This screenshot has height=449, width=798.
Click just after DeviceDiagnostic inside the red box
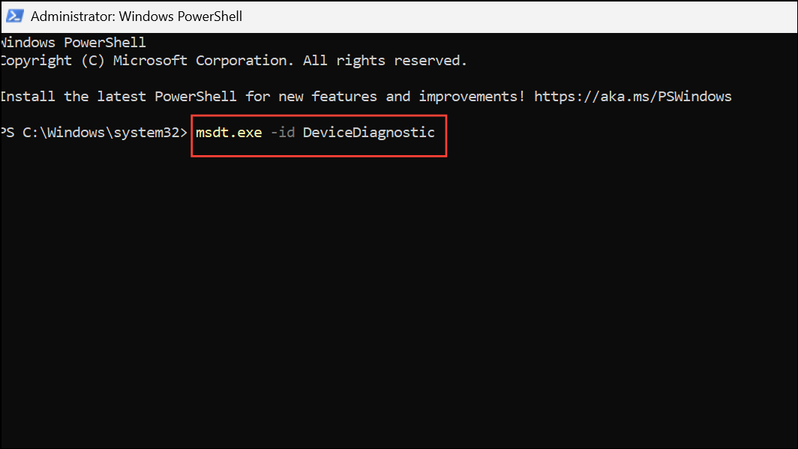point(440,133)
